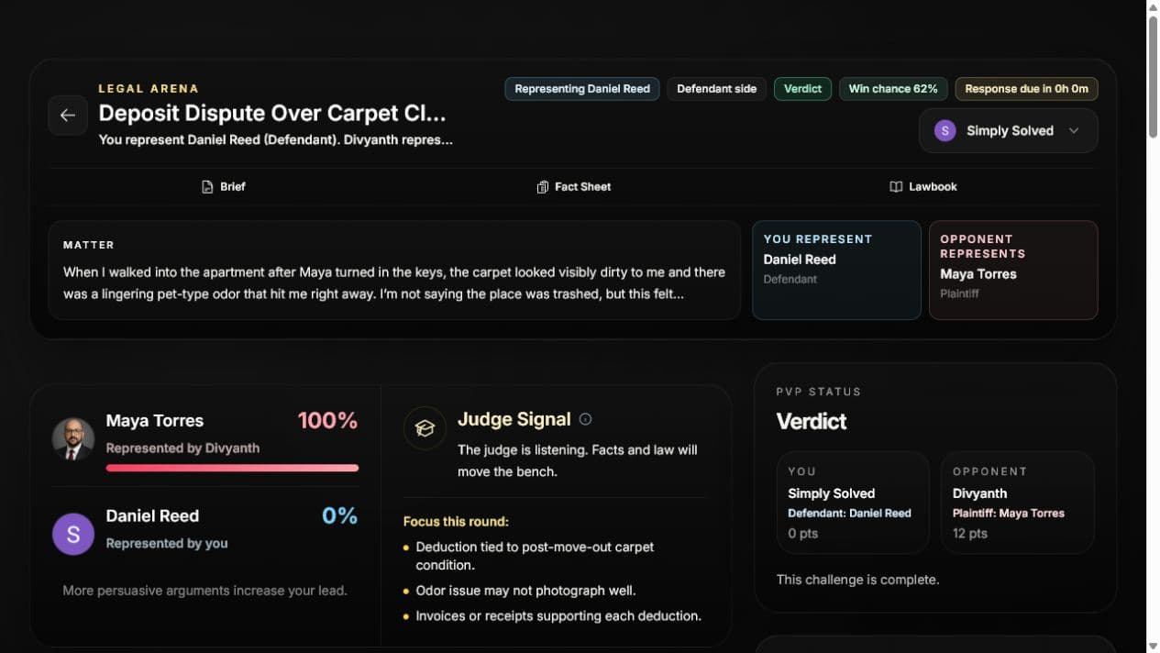Screen dimensions: 1160x653
Task: Click the back arrow button
Action: pos(68,116)
